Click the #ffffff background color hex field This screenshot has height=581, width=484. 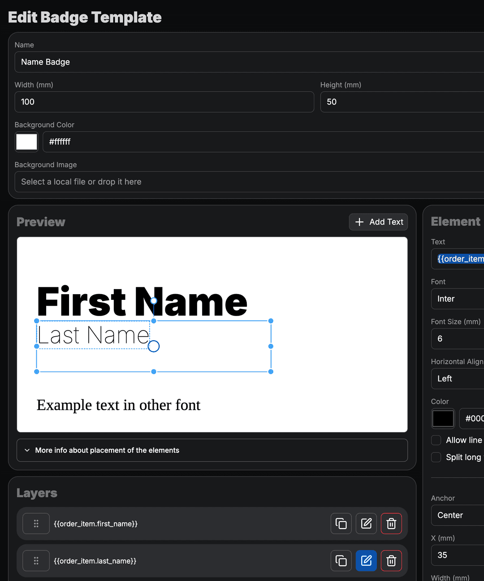tap(263, 142)
